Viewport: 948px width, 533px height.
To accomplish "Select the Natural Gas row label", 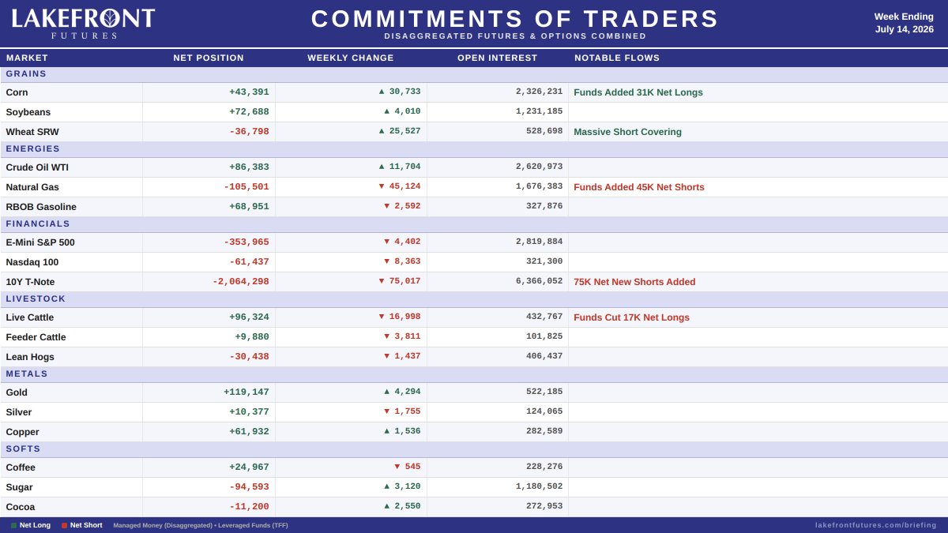I will [32, 187].
